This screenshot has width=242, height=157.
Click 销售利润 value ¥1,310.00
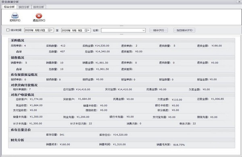[x=119, y=145]
